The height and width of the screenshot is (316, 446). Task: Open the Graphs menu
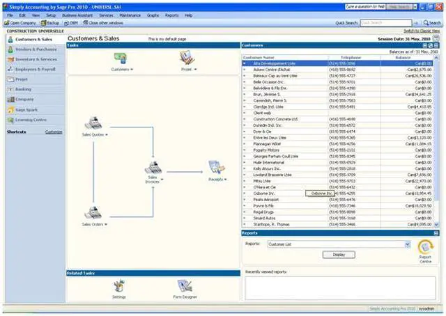[x=153, y=15]
